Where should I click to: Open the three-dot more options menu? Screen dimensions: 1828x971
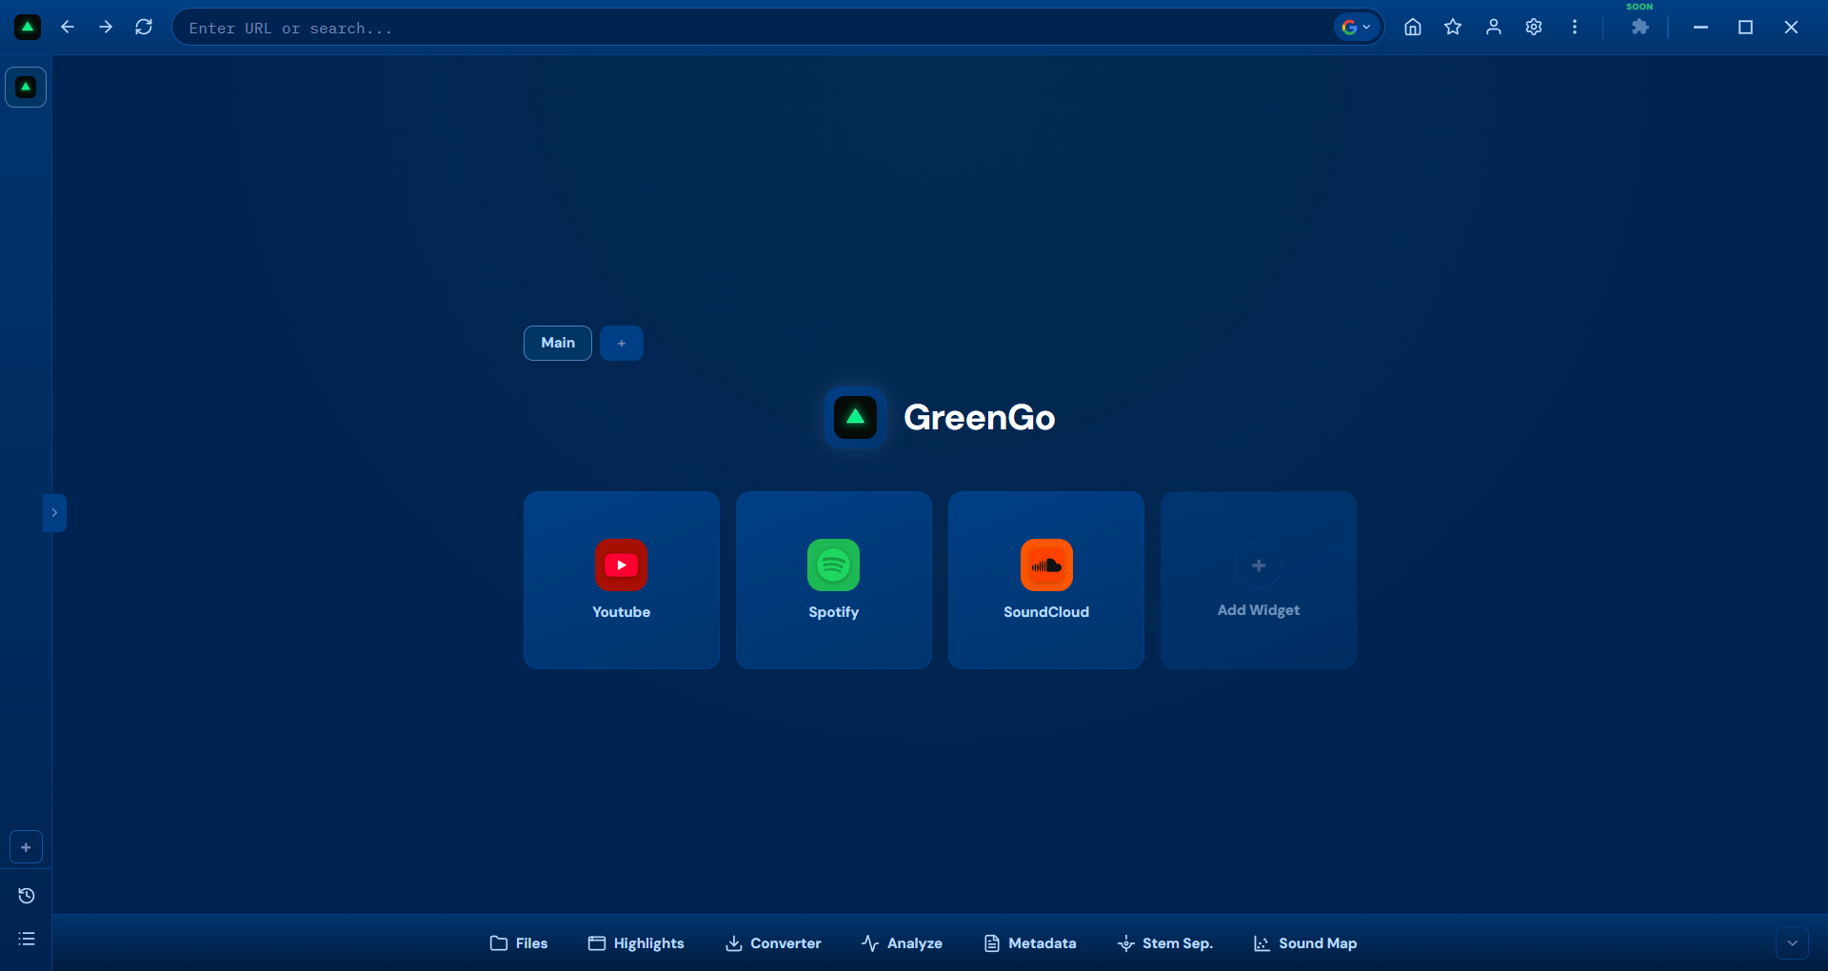point(1575,28)
